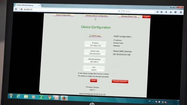Click the Port field 64210
The width and height of the screenshot is (187, 105).
pos(94,70)
